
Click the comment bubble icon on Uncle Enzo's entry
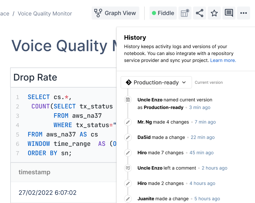click(128, 168)
